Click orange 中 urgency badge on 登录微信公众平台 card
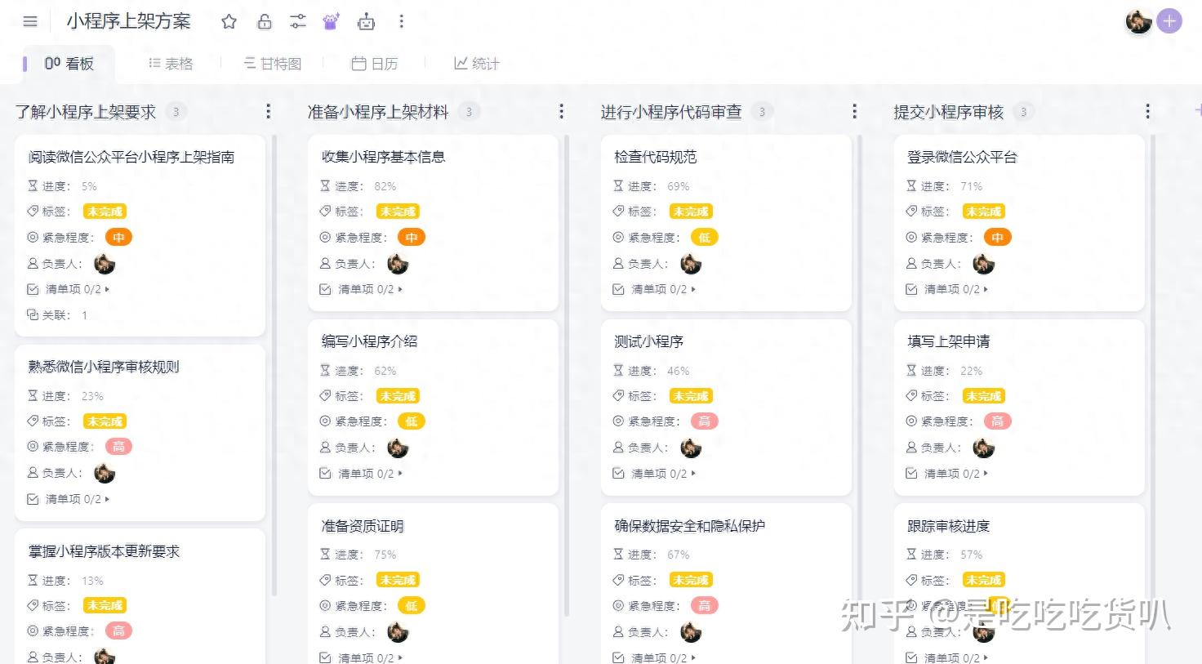This screenshot has width=1202, height=664. 997,238
